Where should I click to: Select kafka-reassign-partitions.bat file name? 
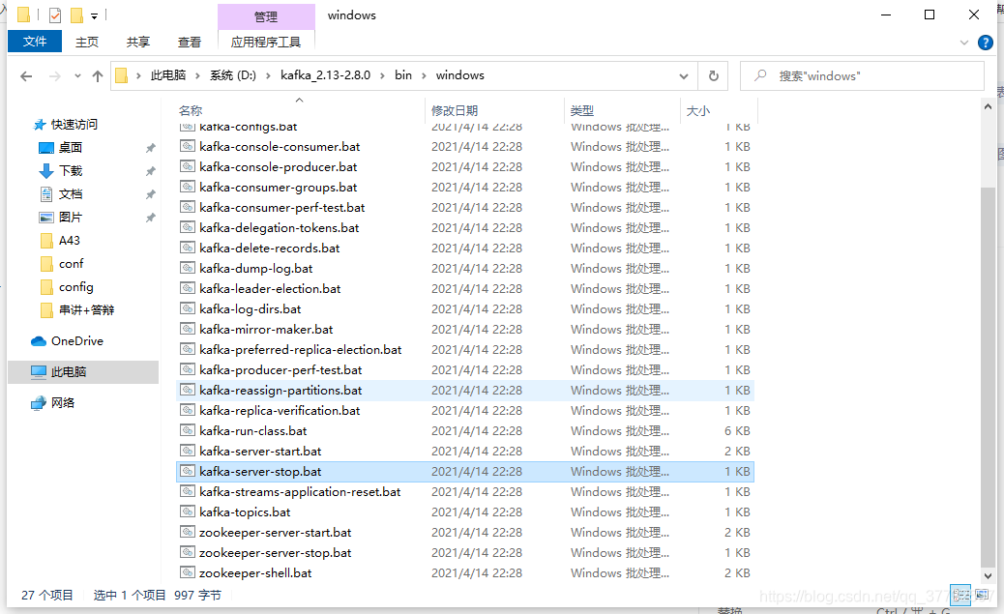(x=281, y=390)
